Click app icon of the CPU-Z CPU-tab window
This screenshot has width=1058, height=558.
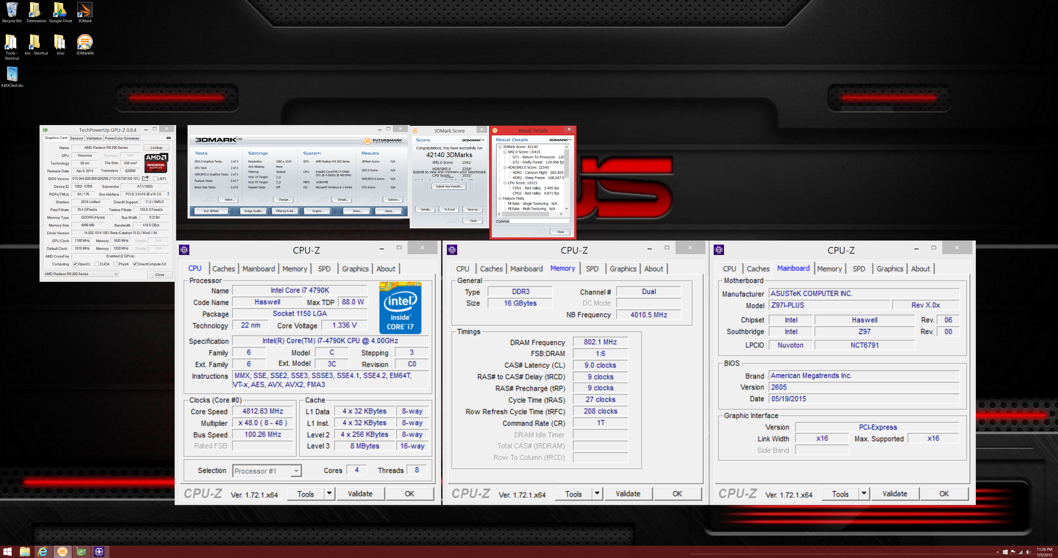184,249
